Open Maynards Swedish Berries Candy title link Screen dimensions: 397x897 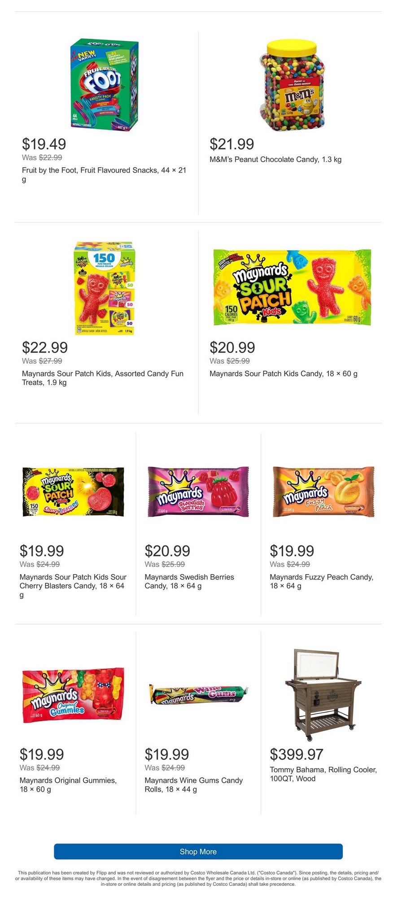(189, 581)
